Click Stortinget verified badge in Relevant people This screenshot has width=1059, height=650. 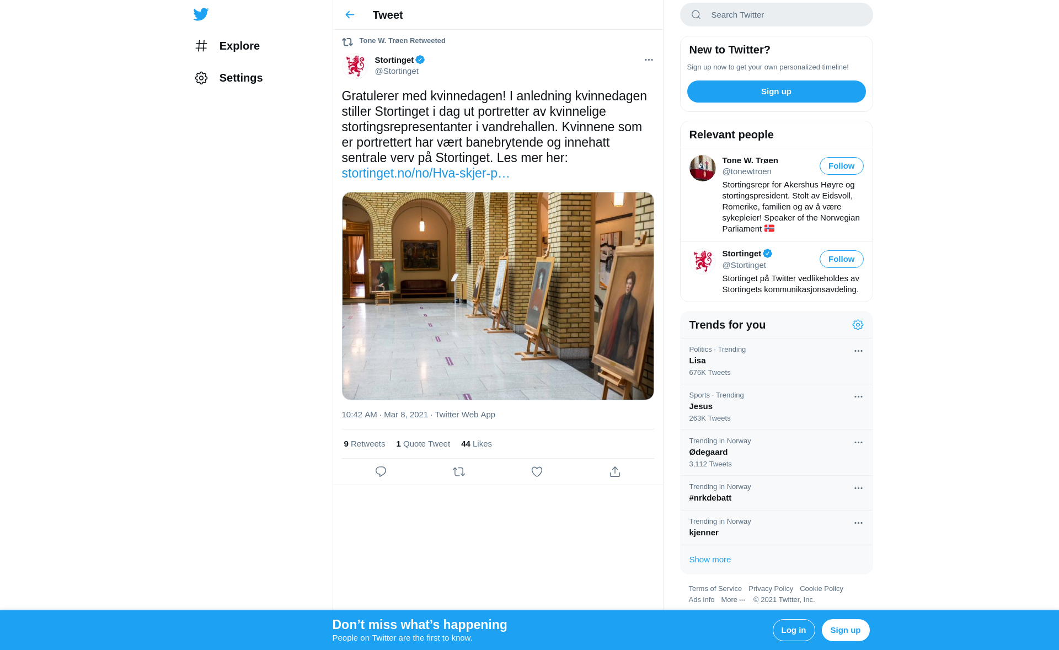coord(768,254)
